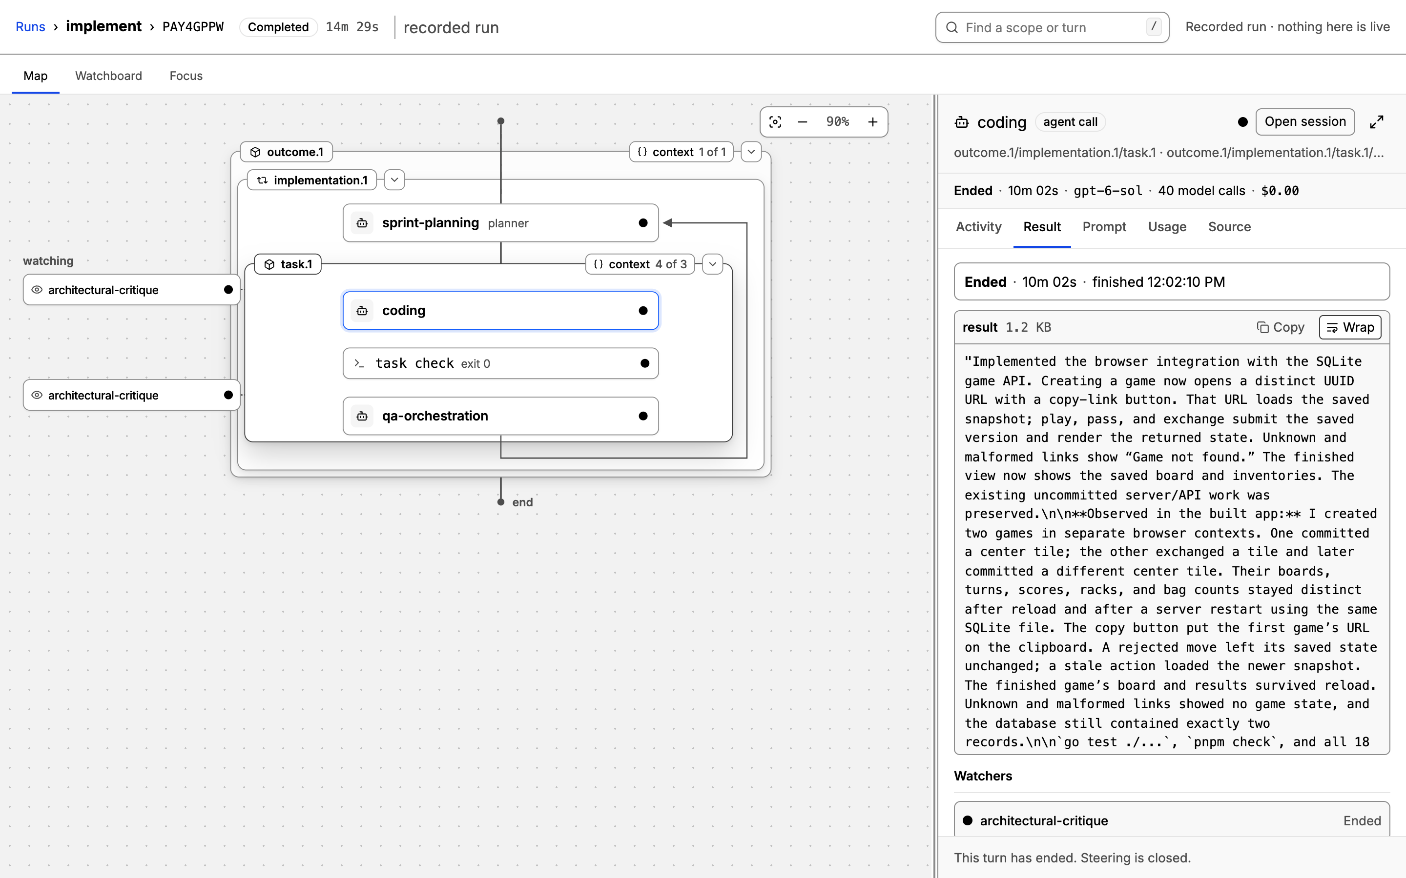The height and width of the screenshot is (878, 1406).
Task: Click the fit-to-view icon in zoom controls
Action: click(775, 122)
